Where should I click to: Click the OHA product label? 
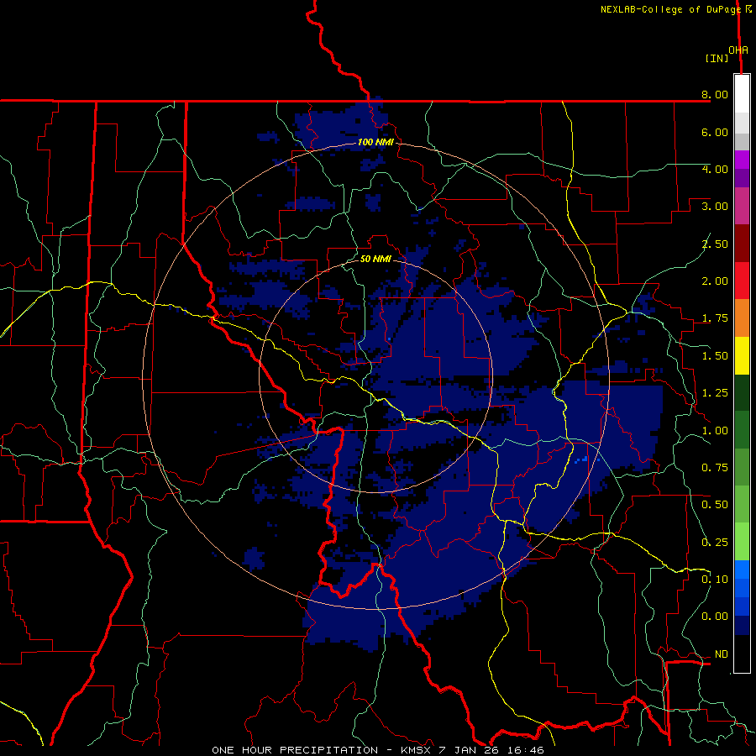coord(738,50)
